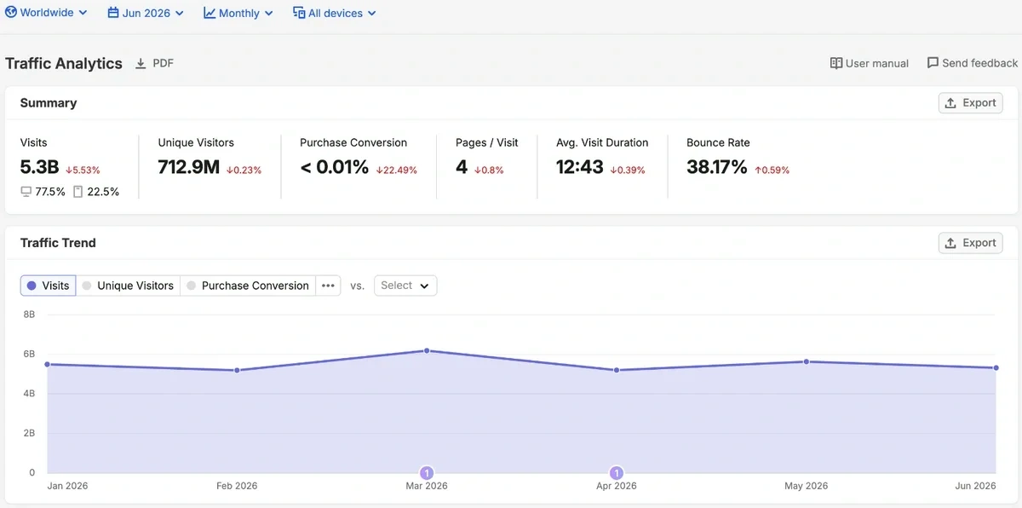Click the Pages / Visit value 4
1022x508 pixels.
462,167
